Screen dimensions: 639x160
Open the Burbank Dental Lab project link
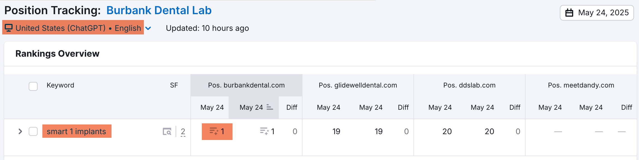coord(159,11)
